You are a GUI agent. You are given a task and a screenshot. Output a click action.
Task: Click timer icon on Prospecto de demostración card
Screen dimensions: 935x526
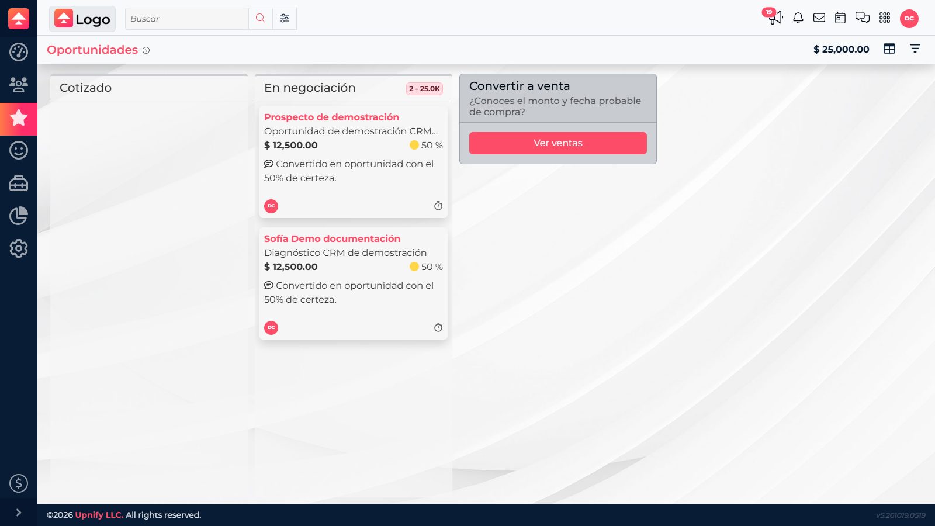pyautogui.click(x=438, y=206)
